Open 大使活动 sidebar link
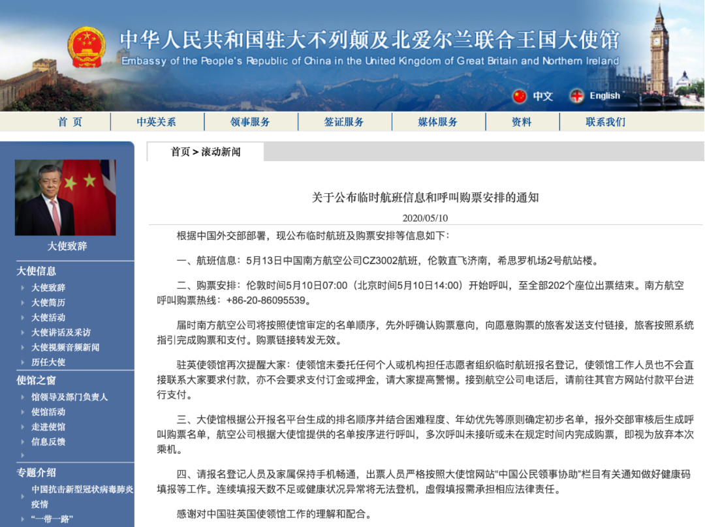The height and width of the screenshot is (527, 705). pyautogui.click(x=48, y=317)
